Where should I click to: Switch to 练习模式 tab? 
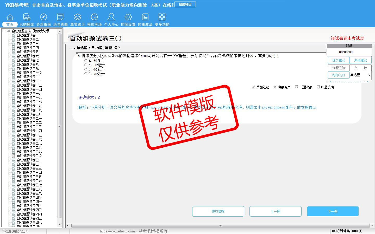click(339, 61)
